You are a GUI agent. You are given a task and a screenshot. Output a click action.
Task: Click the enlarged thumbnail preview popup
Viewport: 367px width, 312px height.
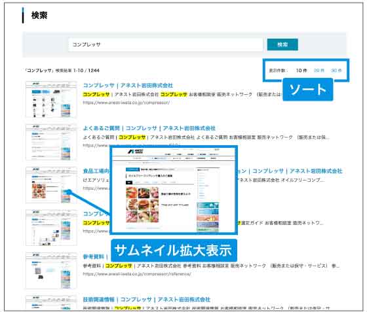point(174,190)
